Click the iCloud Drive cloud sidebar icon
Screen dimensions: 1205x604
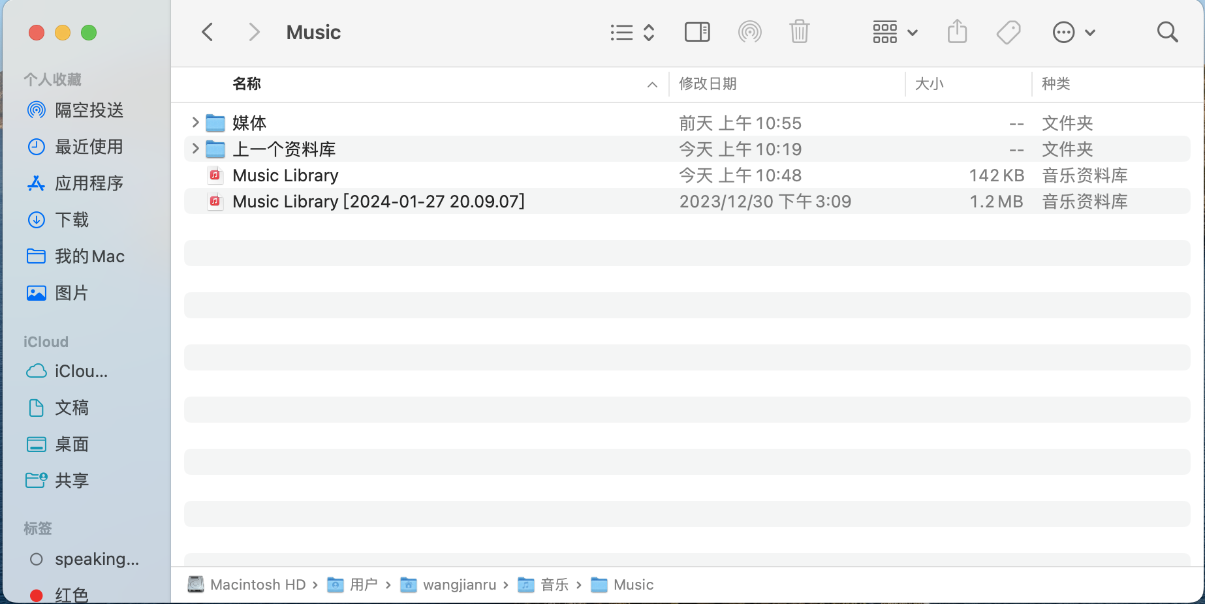(x=37, y=371)
